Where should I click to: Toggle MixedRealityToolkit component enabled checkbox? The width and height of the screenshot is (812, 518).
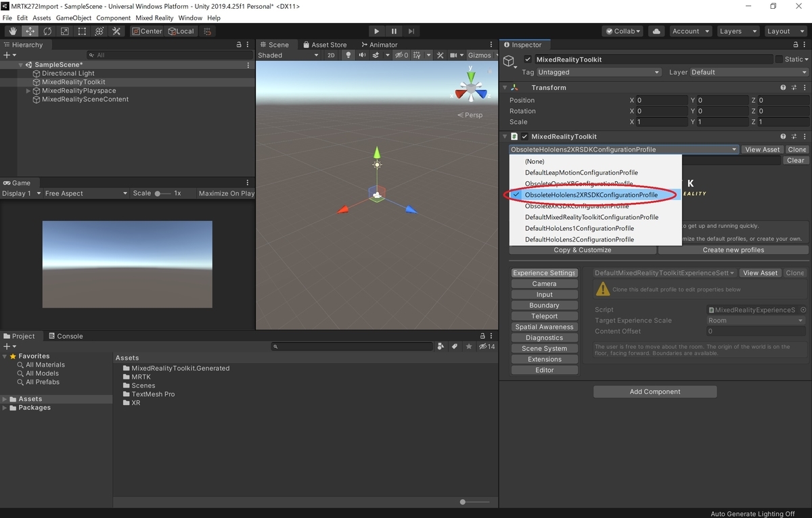[x=524, y=137]
